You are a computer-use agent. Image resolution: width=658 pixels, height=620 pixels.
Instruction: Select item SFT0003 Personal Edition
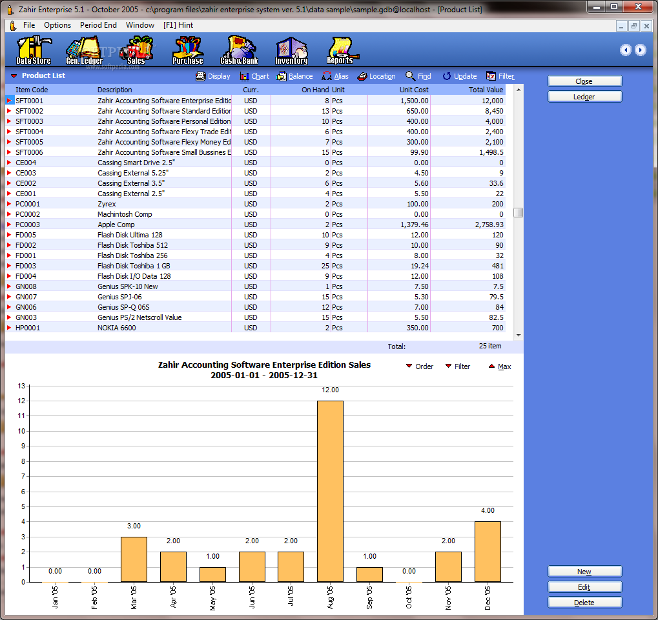(x=255, y=121)
